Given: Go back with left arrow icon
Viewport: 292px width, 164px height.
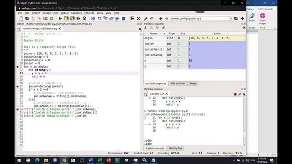Looking at the screenshot, I should (161, 18).
